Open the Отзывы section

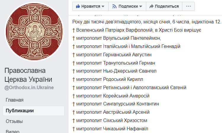click(x=14, y=121)
